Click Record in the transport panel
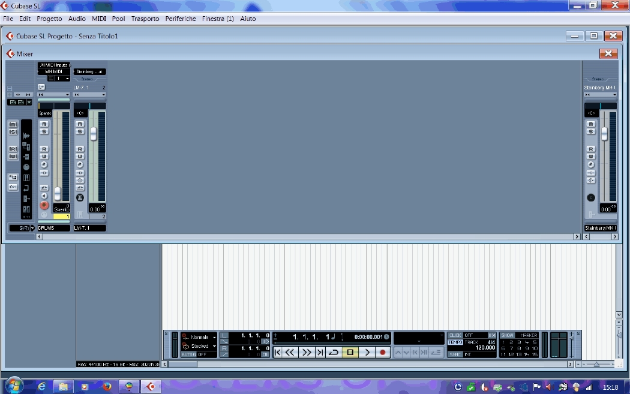Viewport: 630px width, 394px height. pos(383,352)
